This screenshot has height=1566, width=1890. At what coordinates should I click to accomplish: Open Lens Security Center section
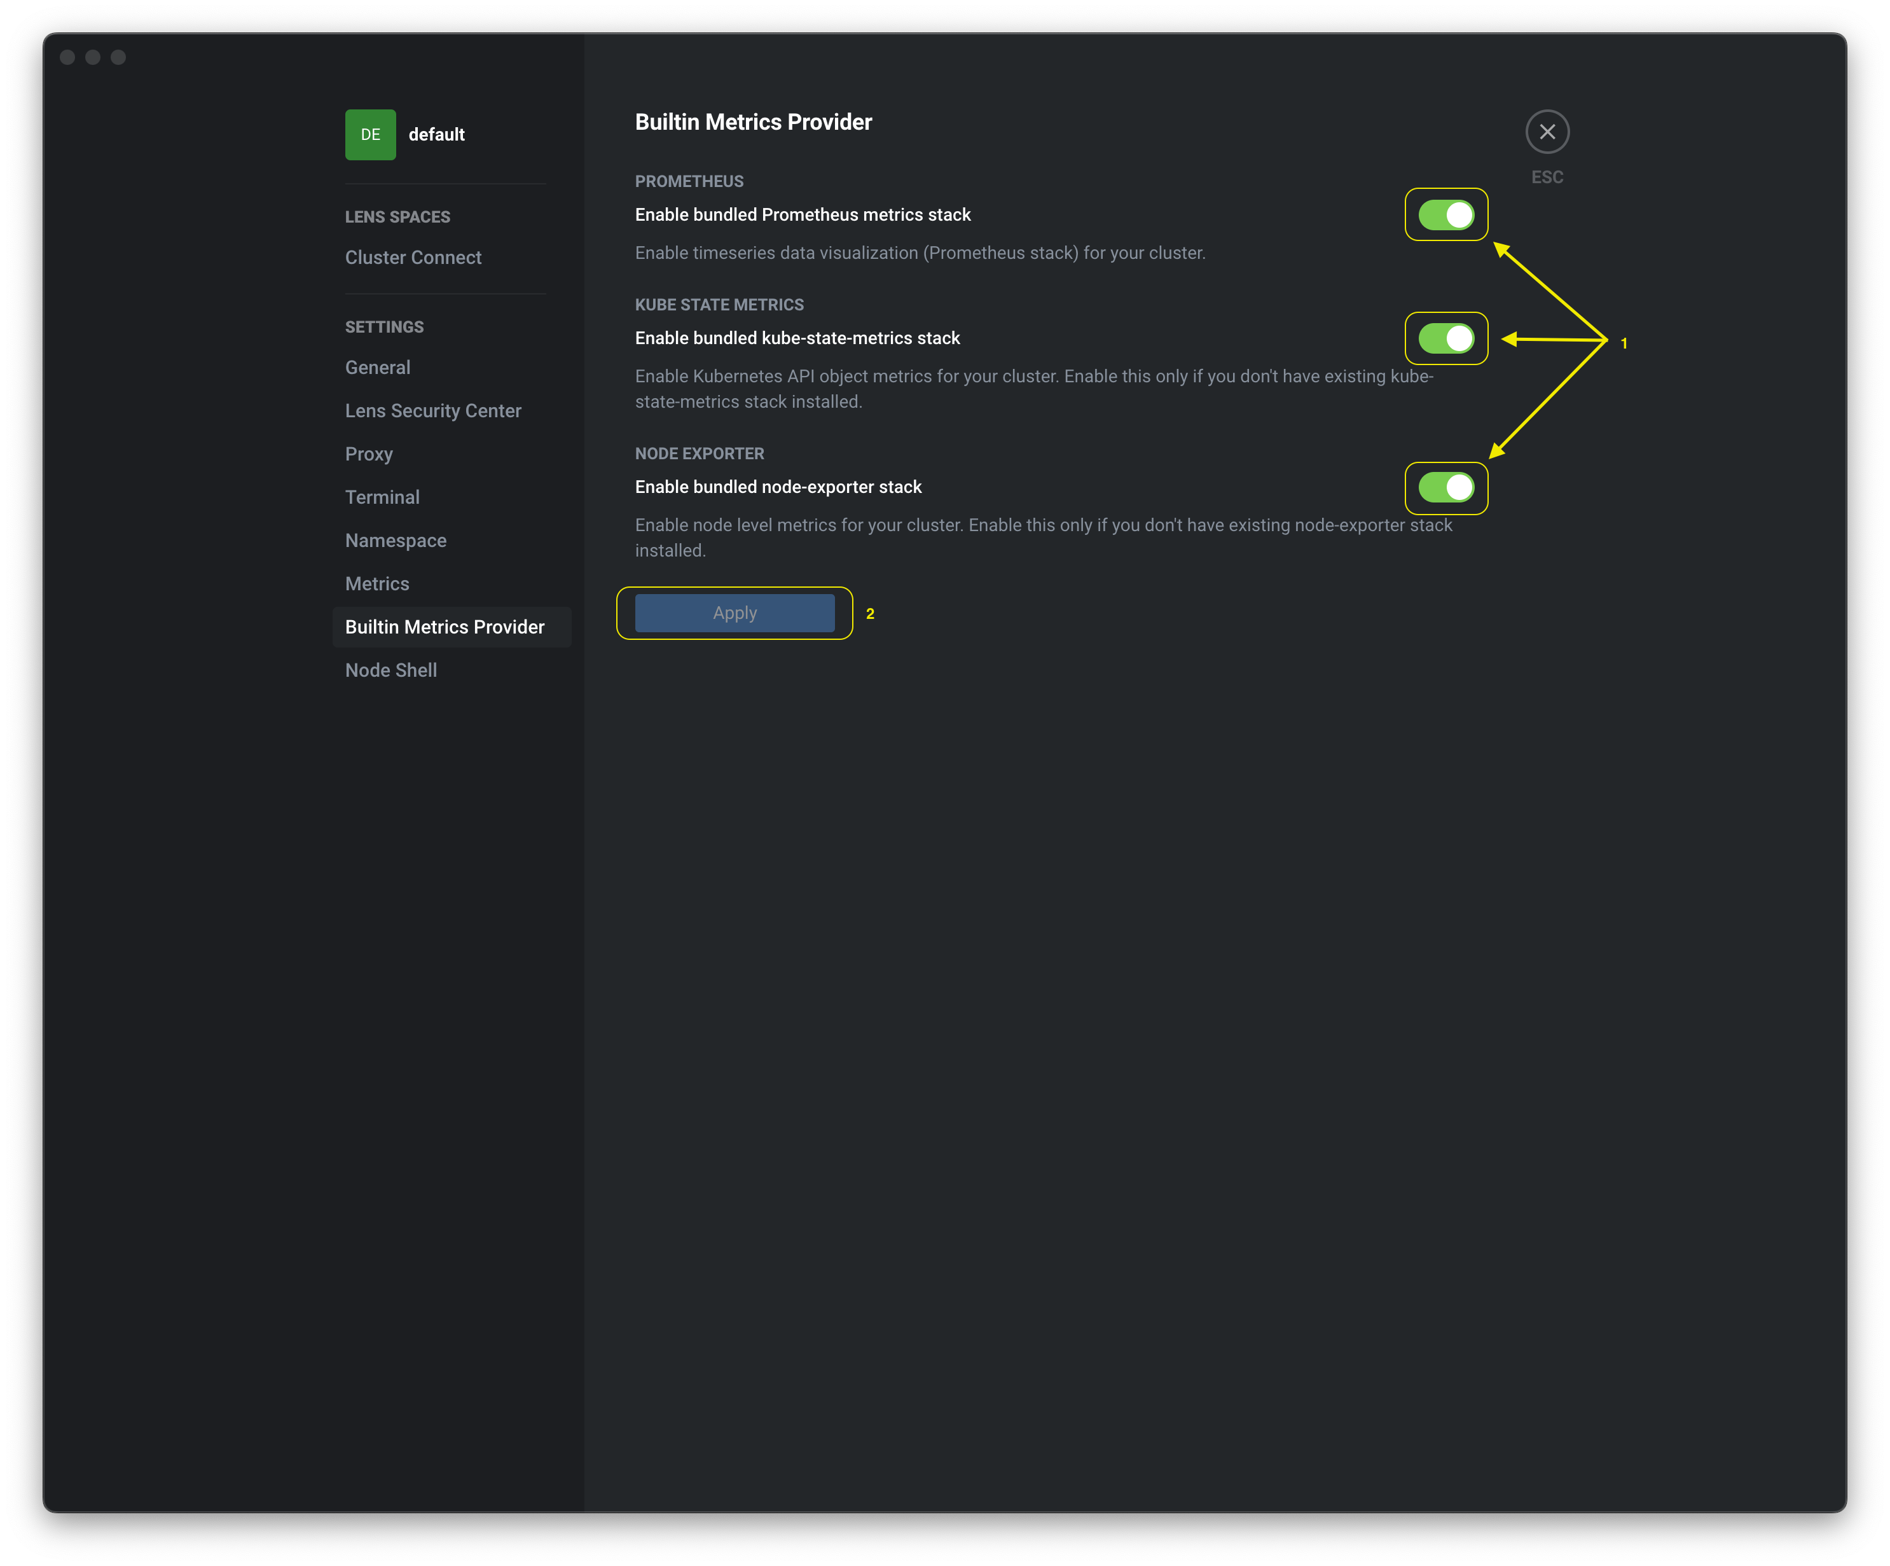[433, 410]
